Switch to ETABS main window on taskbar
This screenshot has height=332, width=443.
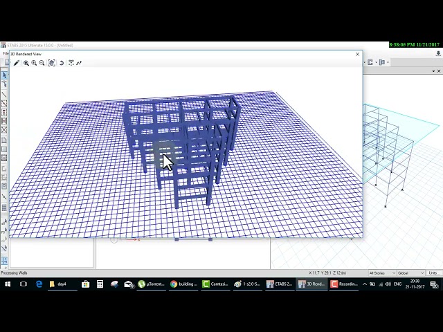coord(280,284)
